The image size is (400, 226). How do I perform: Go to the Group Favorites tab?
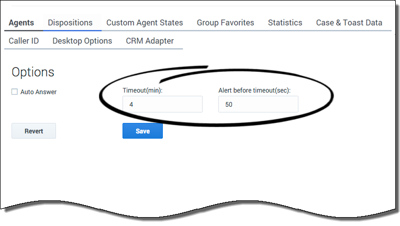click(x=225, y=23)
